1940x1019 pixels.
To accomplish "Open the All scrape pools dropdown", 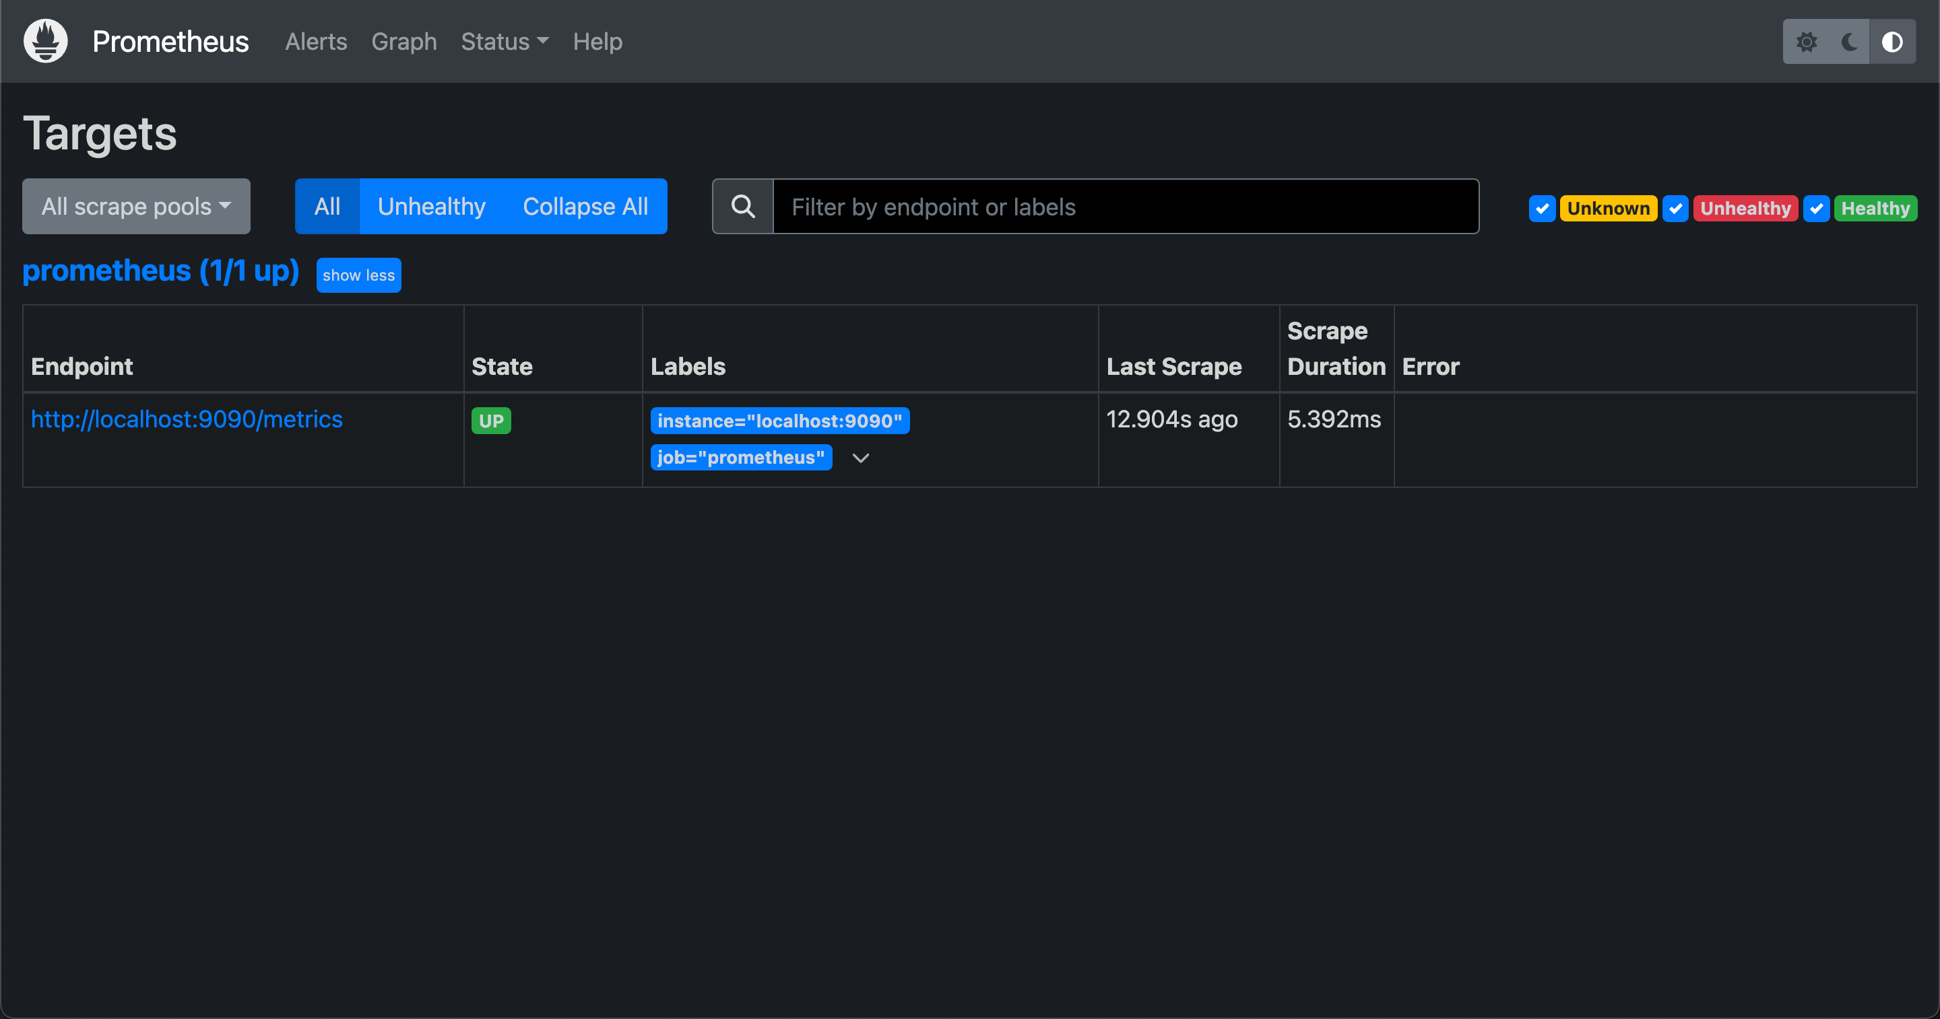I will click(x=136, y=206).
